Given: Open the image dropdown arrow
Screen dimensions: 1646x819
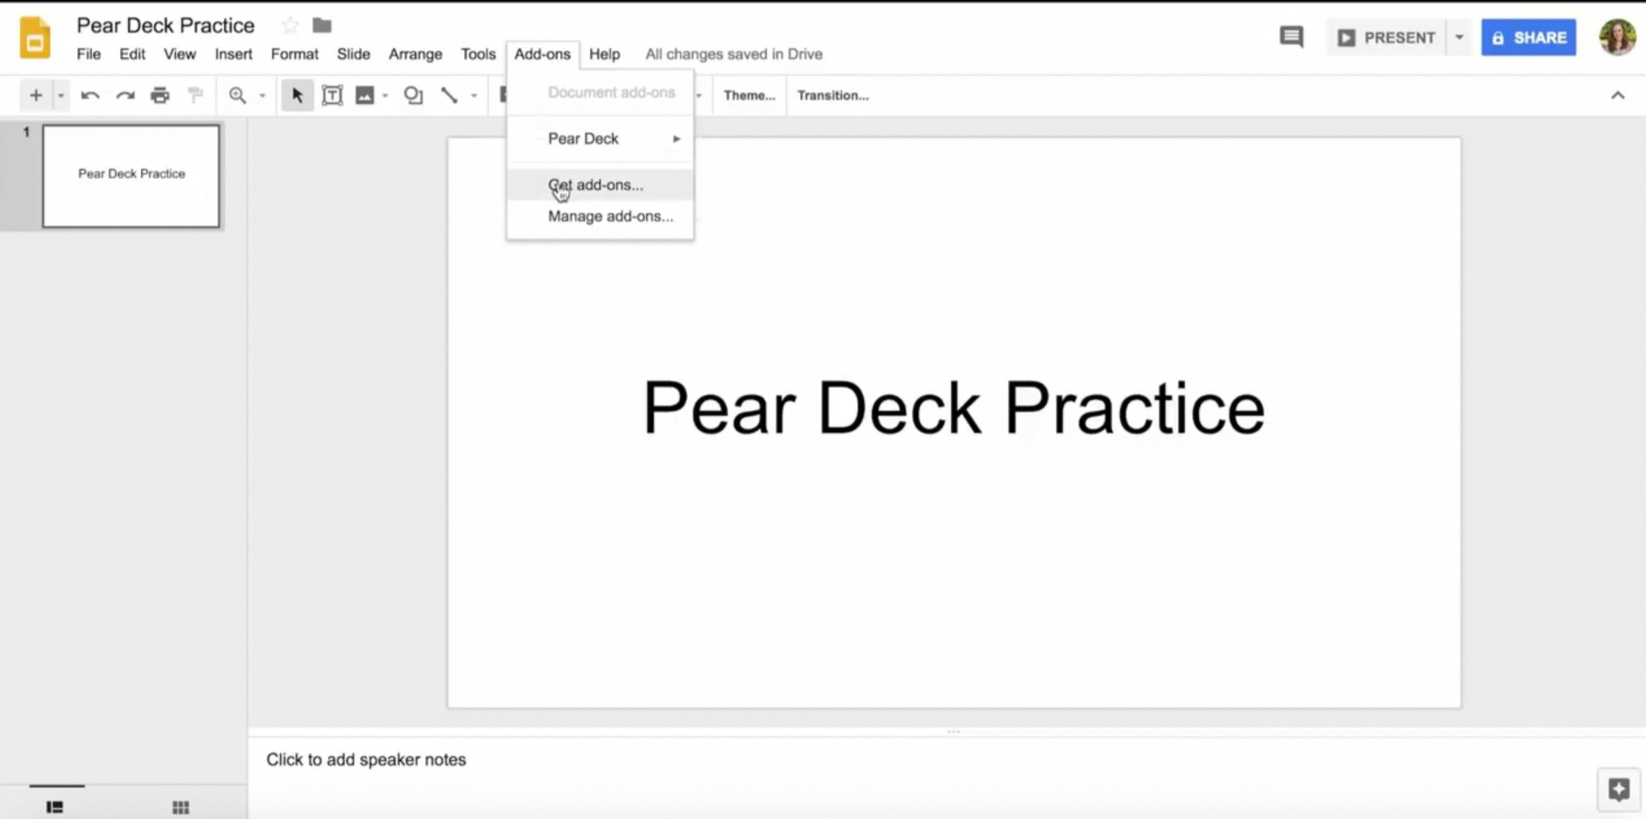Looking at the screenshot, I should point(385,95).
